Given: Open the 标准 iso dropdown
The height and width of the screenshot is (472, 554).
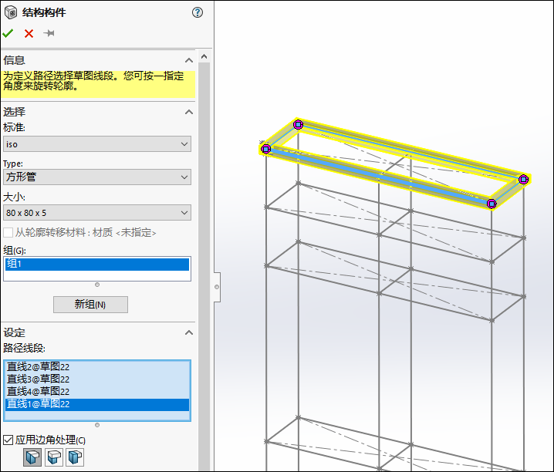Looking at the screenshot, I should point(97,144).
